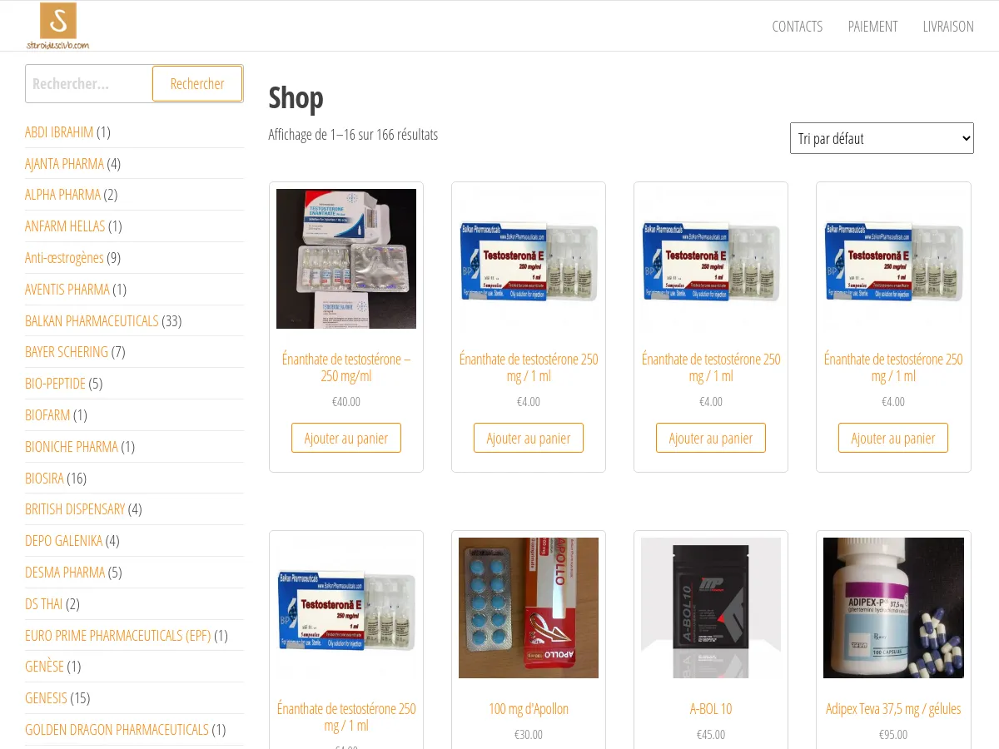Select GOLDEN DRAGON PHARMACEUTICALS category
The width and height of the screenshot is (999, 749).
117,730
